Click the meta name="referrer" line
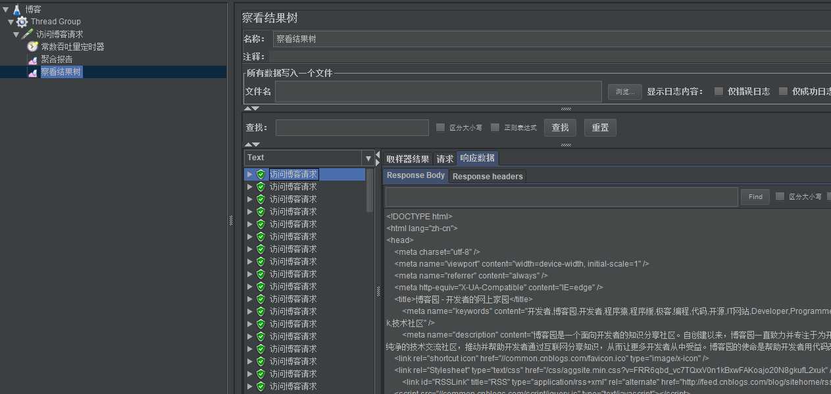This screenshot has height=394, width=831. (x=471, y=276)
